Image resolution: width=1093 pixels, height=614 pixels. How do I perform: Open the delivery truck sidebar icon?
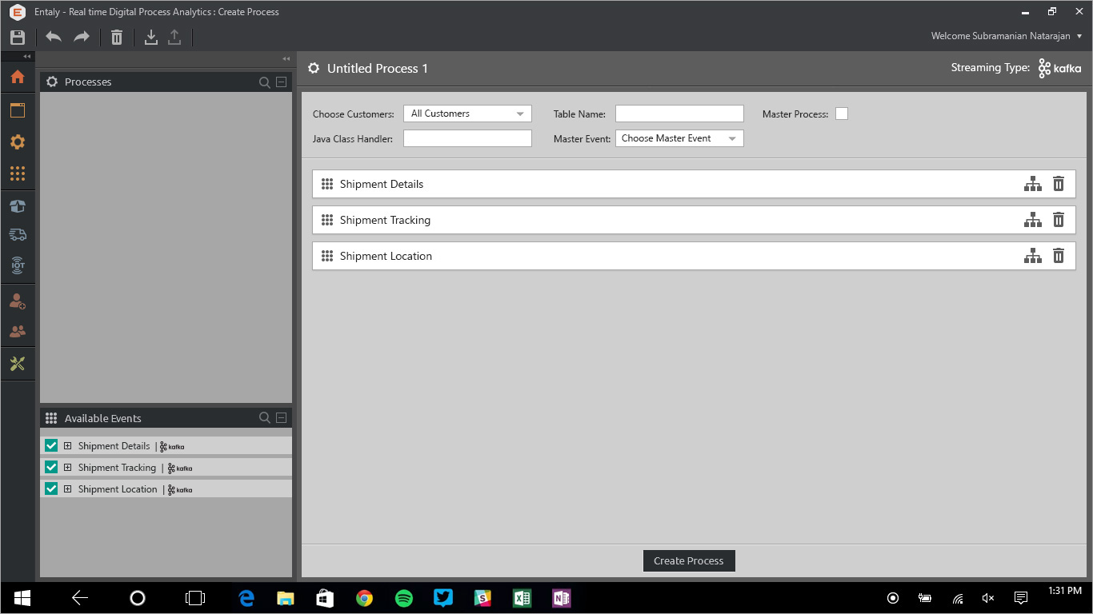18,234
